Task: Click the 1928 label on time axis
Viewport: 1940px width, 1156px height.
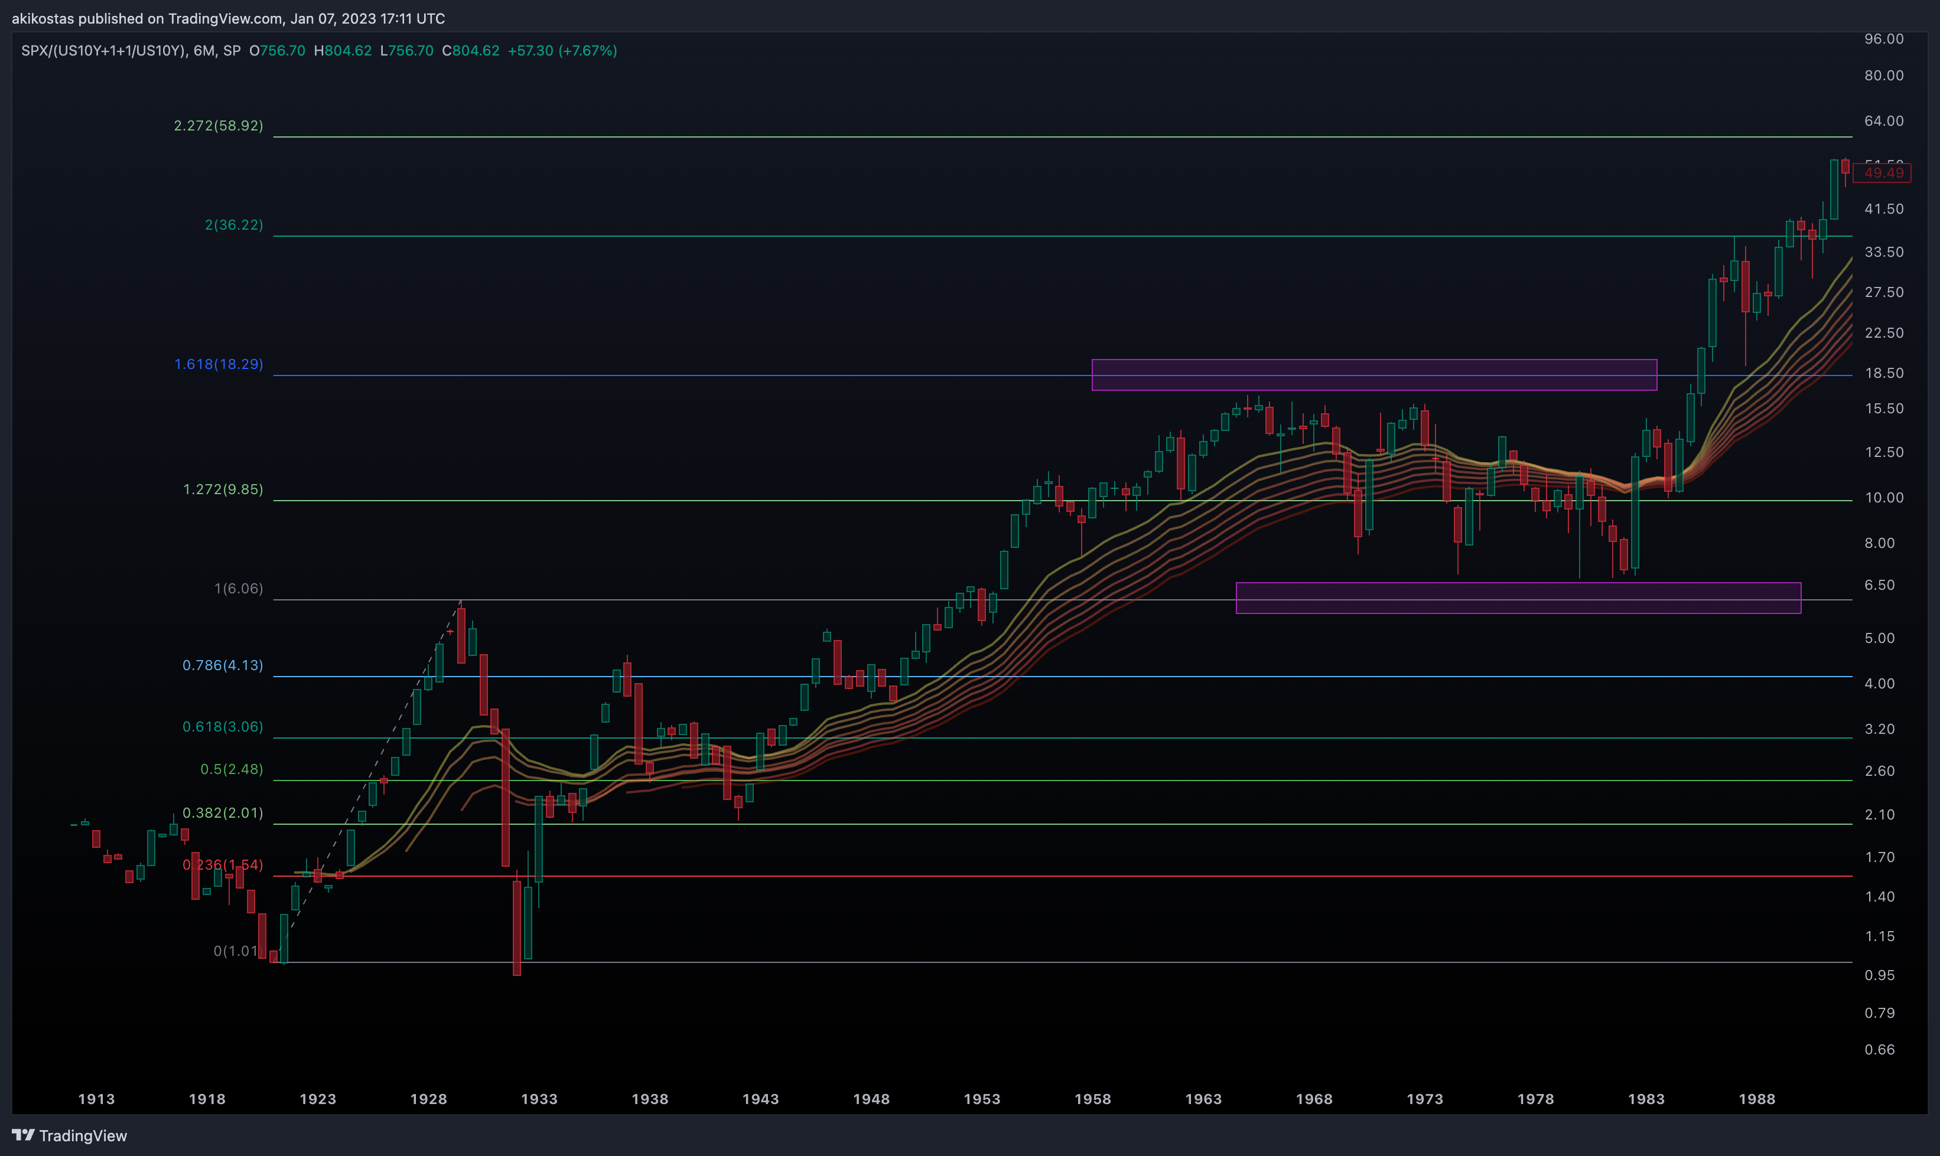Action: tap(429, 1099)
